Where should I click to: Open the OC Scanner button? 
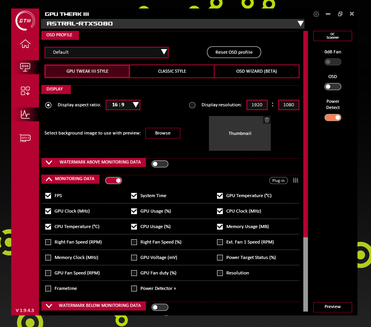click(332, 36)
